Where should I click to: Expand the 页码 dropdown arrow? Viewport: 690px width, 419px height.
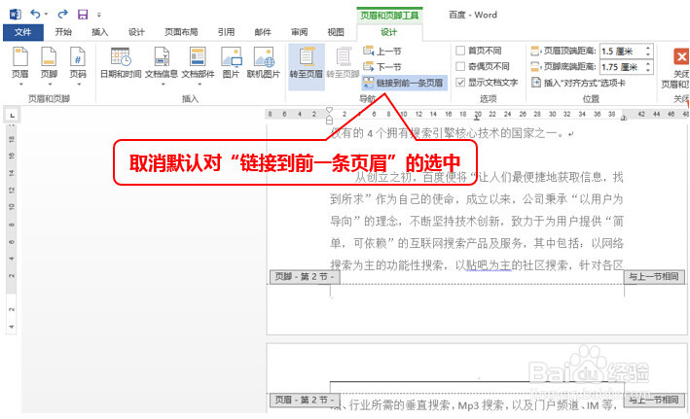click(78, 84)
